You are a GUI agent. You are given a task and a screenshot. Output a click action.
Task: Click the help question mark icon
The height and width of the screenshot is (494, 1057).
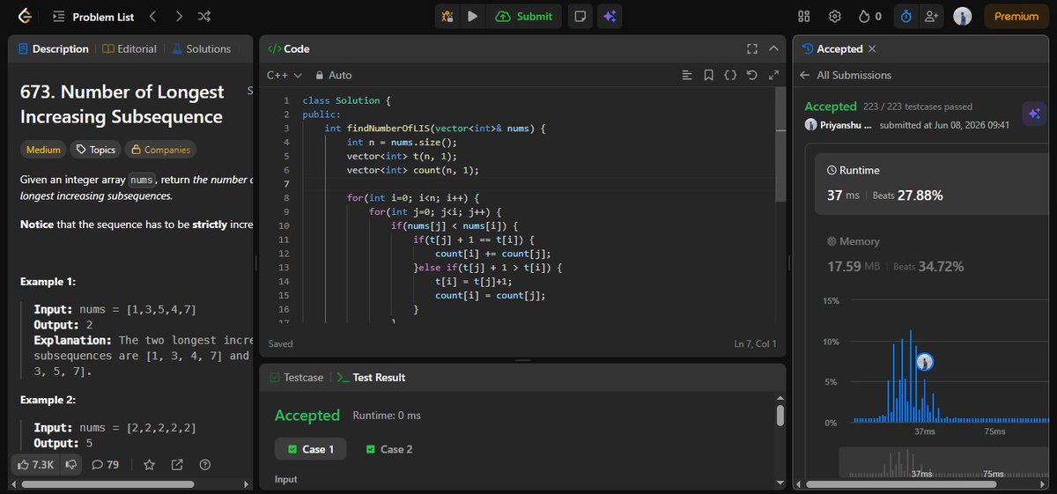pyautogui.click(x=205, y=464)
